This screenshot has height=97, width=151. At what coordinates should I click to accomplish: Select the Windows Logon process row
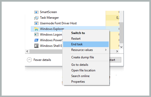point(47,35)
